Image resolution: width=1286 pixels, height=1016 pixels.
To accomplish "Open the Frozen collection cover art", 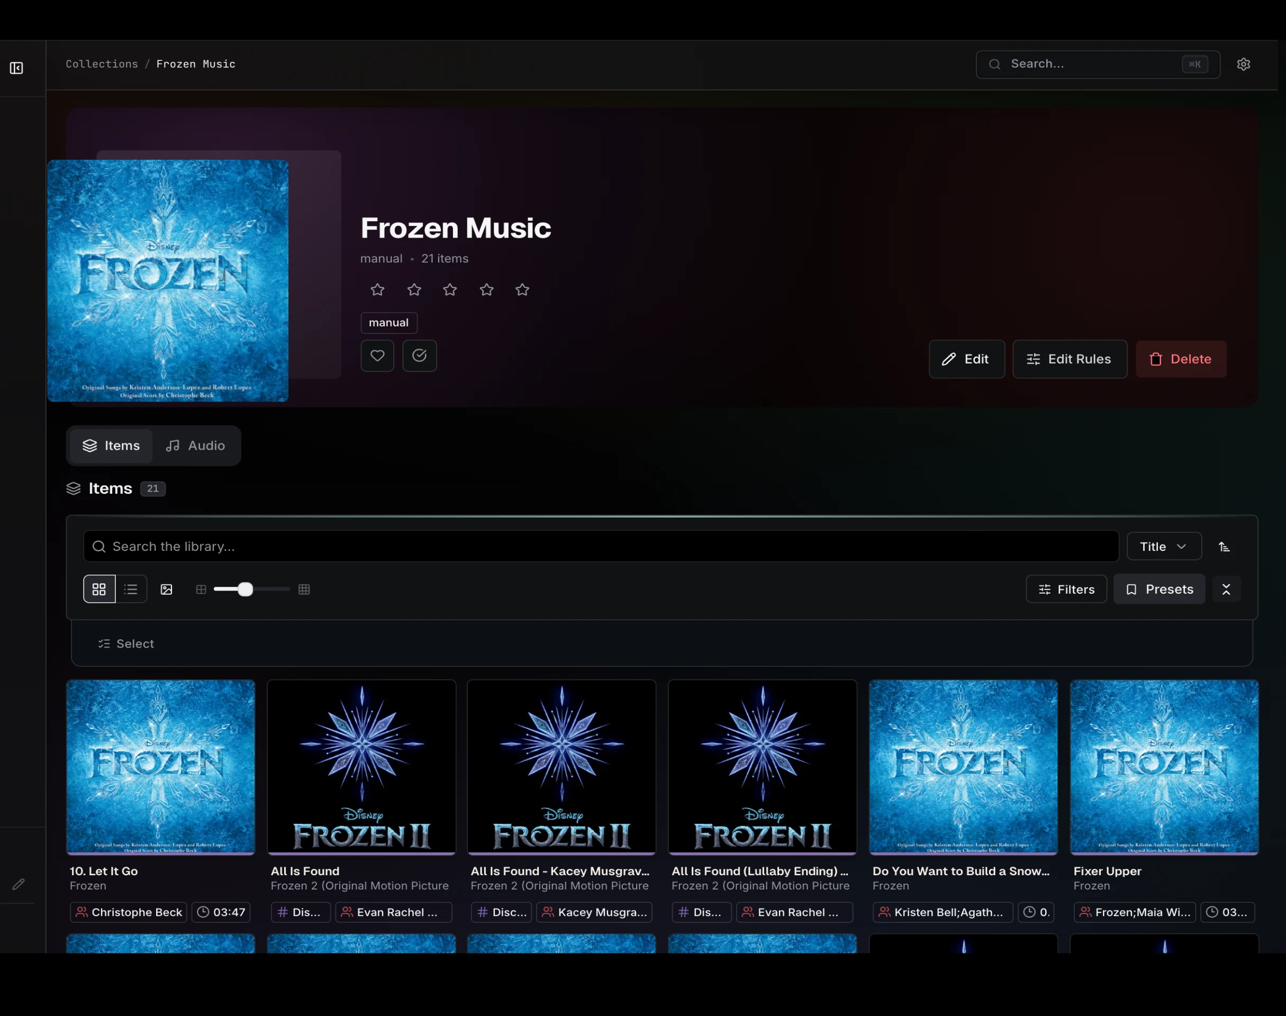I will pos(168,280).
